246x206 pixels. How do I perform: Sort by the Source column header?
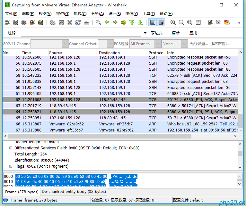pos(73,53)
